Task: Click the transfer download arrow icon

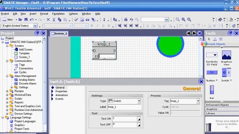Action: (104, 19)
